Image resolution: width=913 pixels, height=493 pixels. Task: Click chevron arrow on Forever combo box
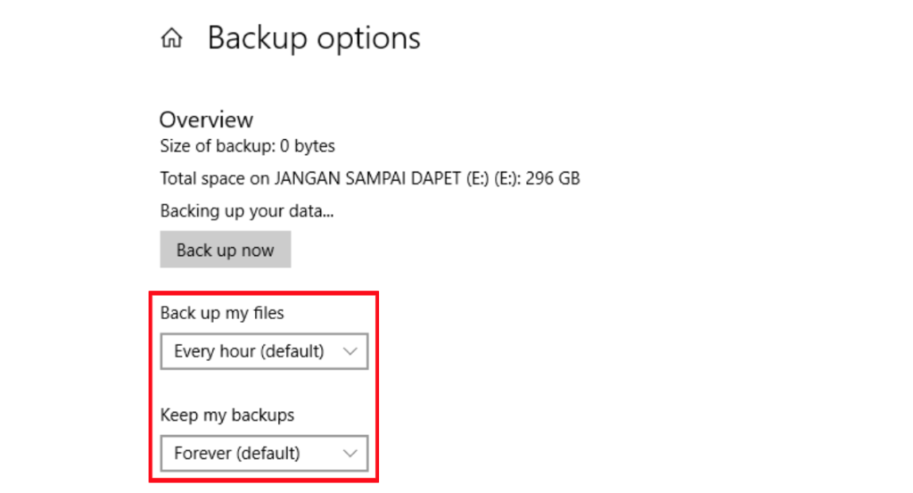[350, 453]
